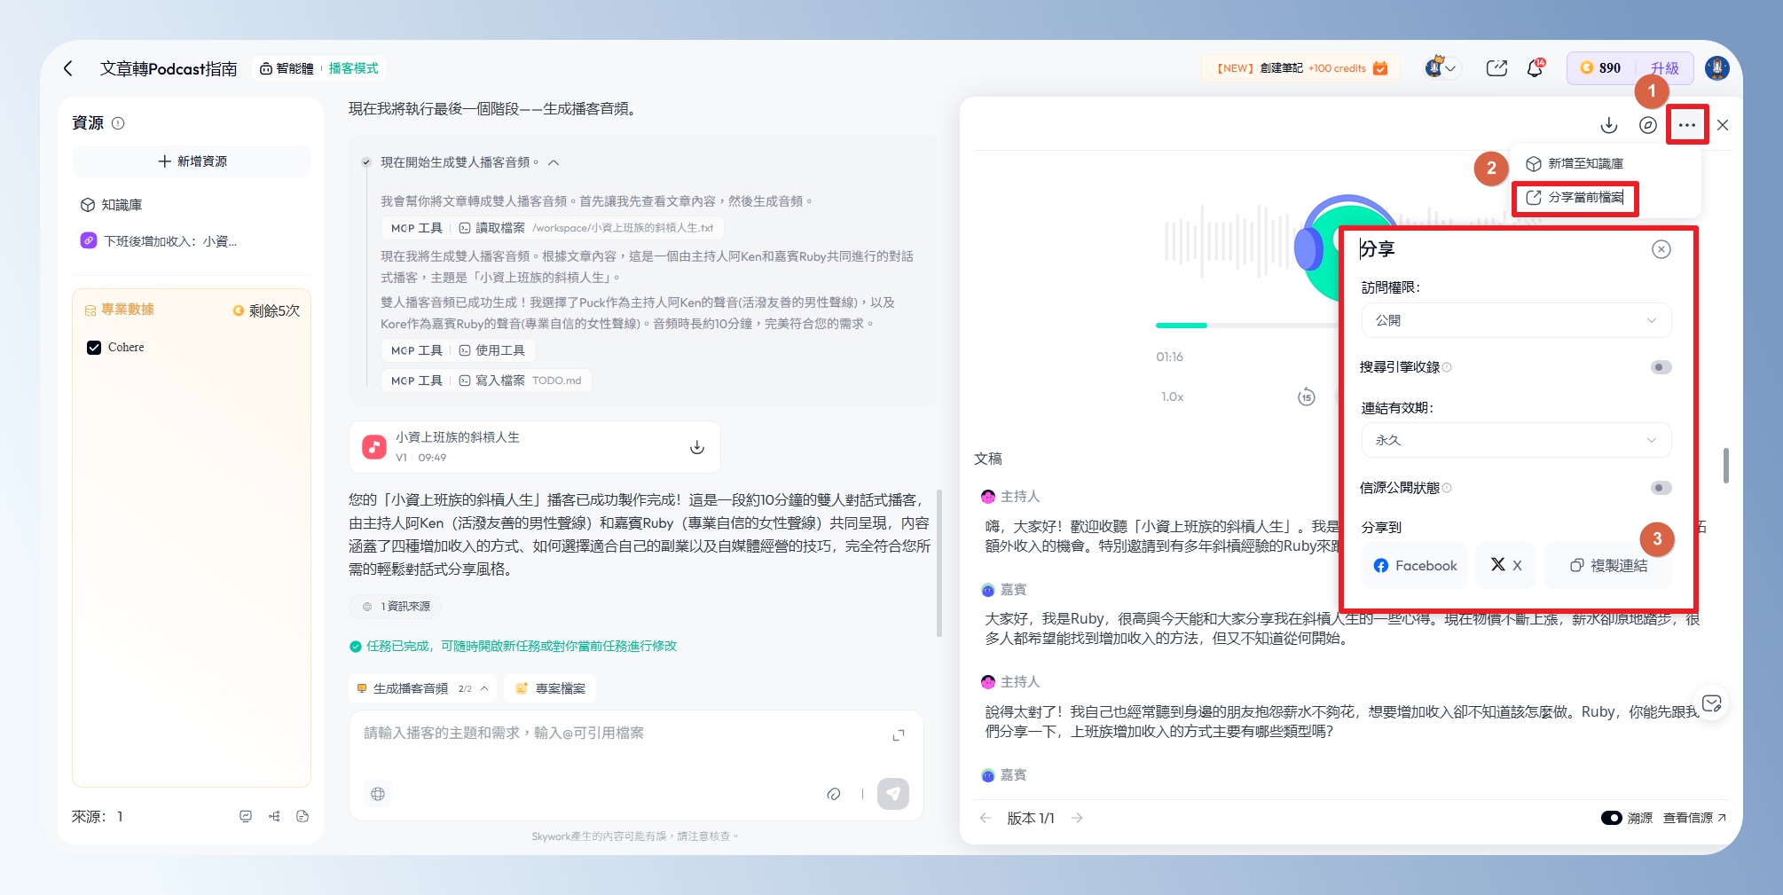Uncheck the Cohere checkbox
1783x895 pixels.
pos(94,348)
